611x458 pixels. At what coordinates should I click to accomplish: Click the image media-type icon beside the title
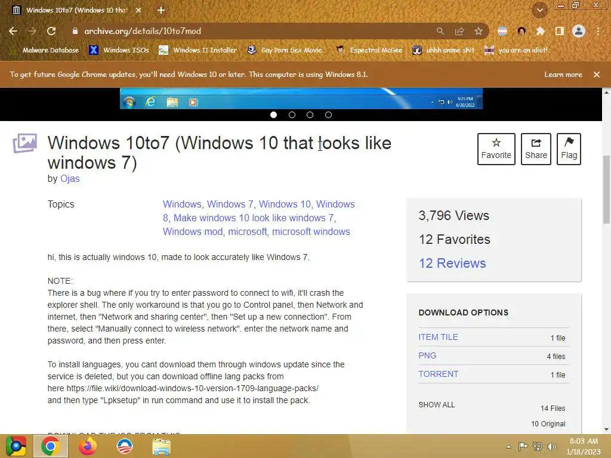25,143
